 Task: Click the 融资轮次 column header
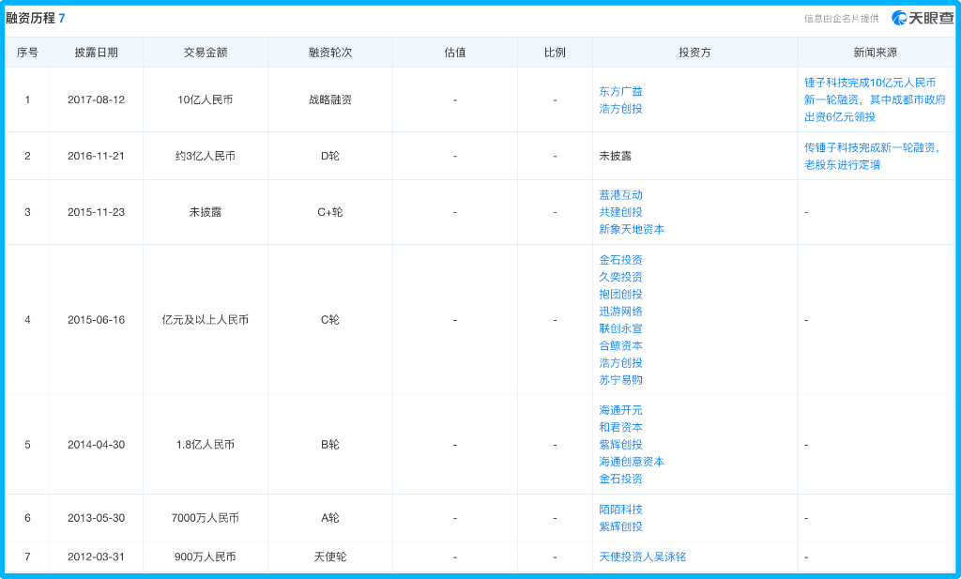tap(329, 53)
